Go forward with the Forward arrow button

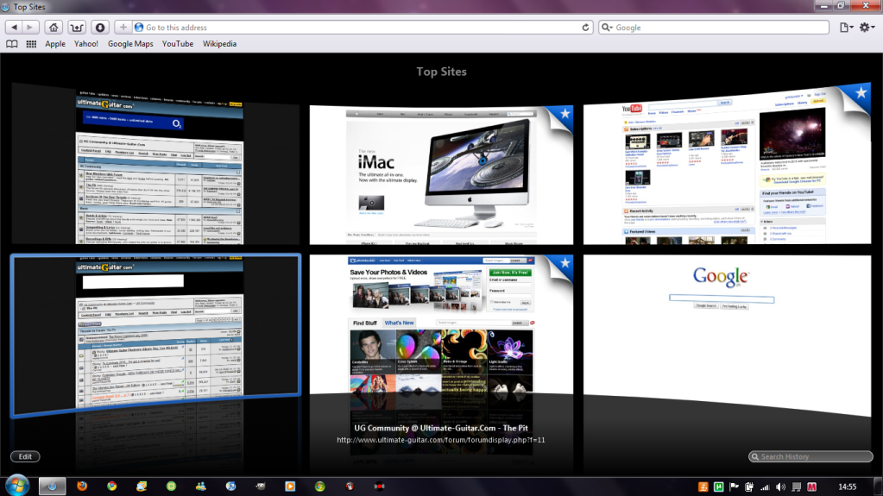(x=30, y=27)
